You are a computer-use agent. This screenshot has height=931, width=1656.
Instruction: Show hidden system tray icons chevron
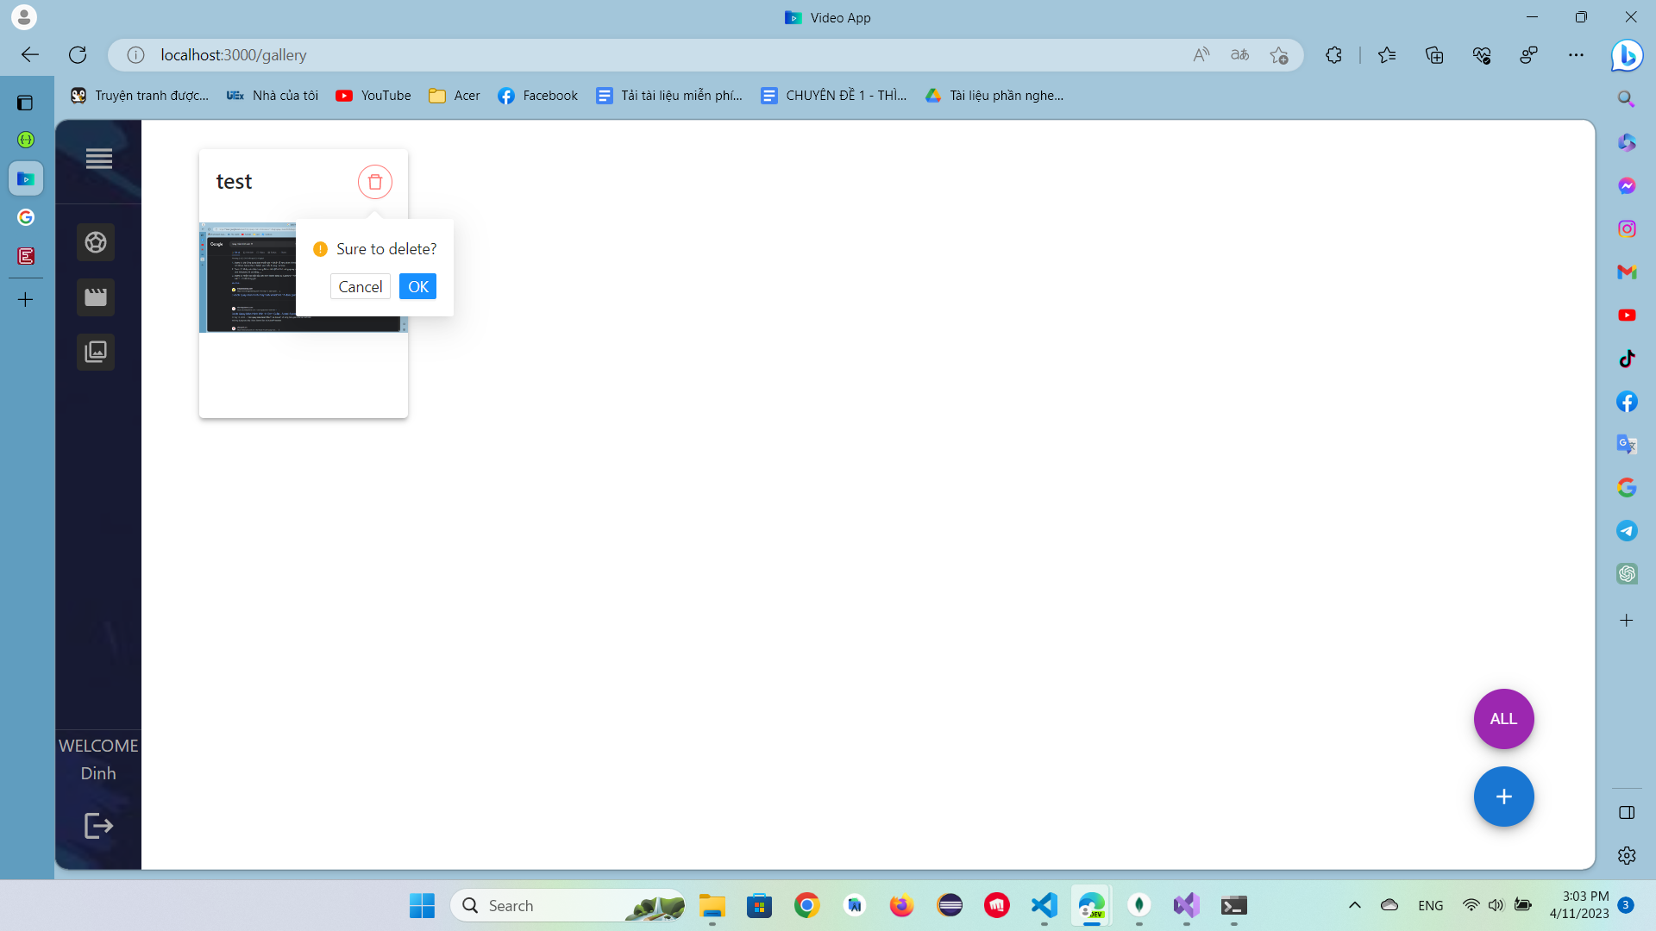[1354, 905]
